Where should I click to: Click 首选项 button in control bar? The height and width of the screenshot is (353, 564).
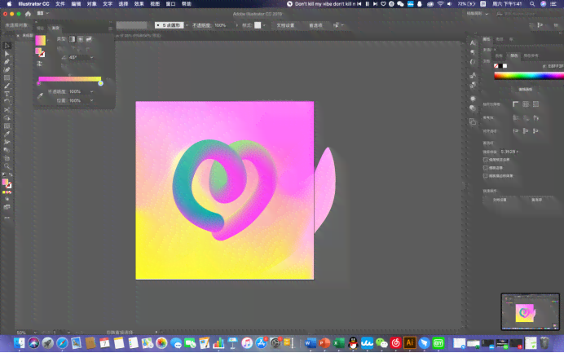[315, 25]
